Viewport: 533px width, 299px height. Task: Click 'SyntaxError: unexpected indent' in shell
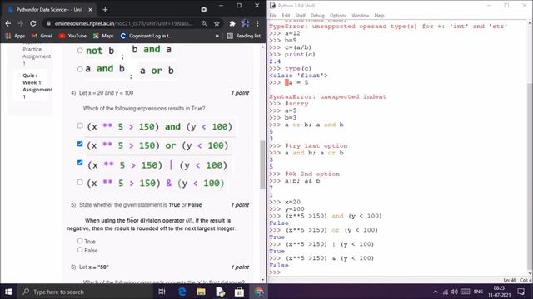click(327, 96)
